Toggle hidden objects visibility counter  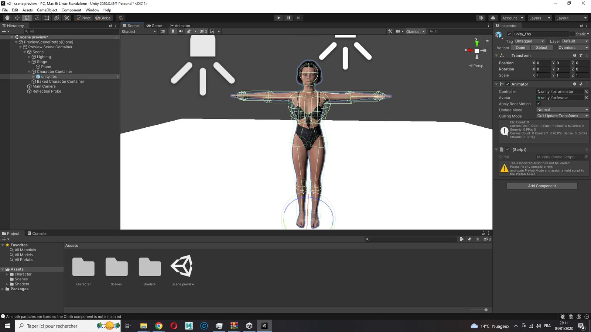pos(203,31)
